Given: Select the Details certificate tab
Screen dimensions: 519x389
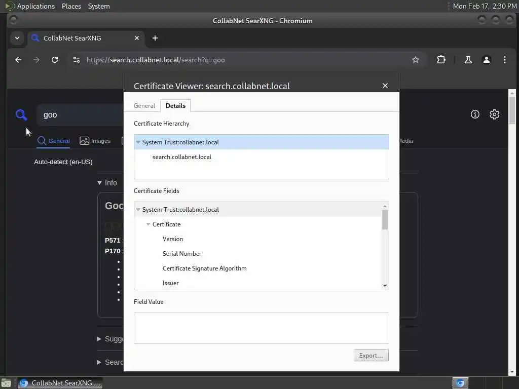Looking at the screenshot, I should pos(175,106).
